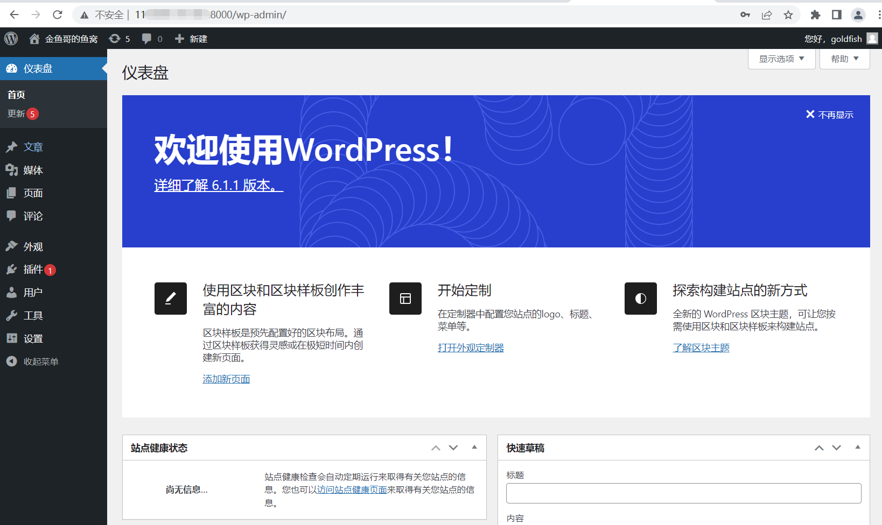Click the 仪表盘 dashboard gauge icon
This screenshot has height=525, width=882.
point(12,69)
